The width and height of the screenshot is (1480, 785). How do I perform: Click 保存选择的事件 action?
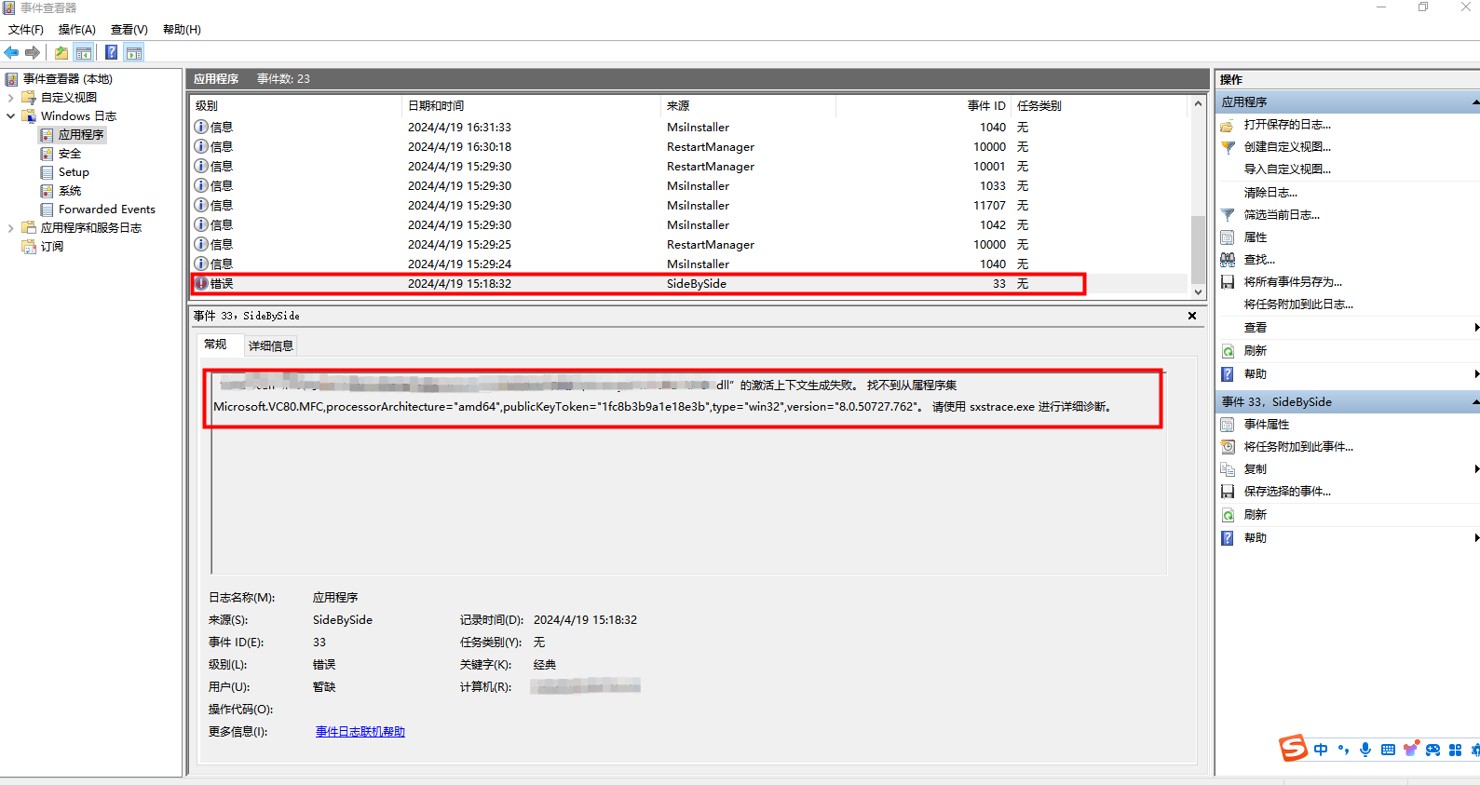coord(1287,491)
